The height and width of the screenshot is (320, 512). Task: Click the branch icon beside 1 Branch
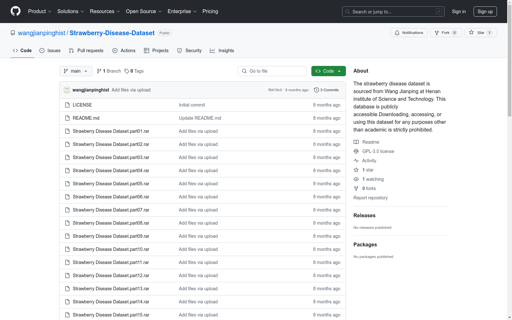tap(99, 71)
